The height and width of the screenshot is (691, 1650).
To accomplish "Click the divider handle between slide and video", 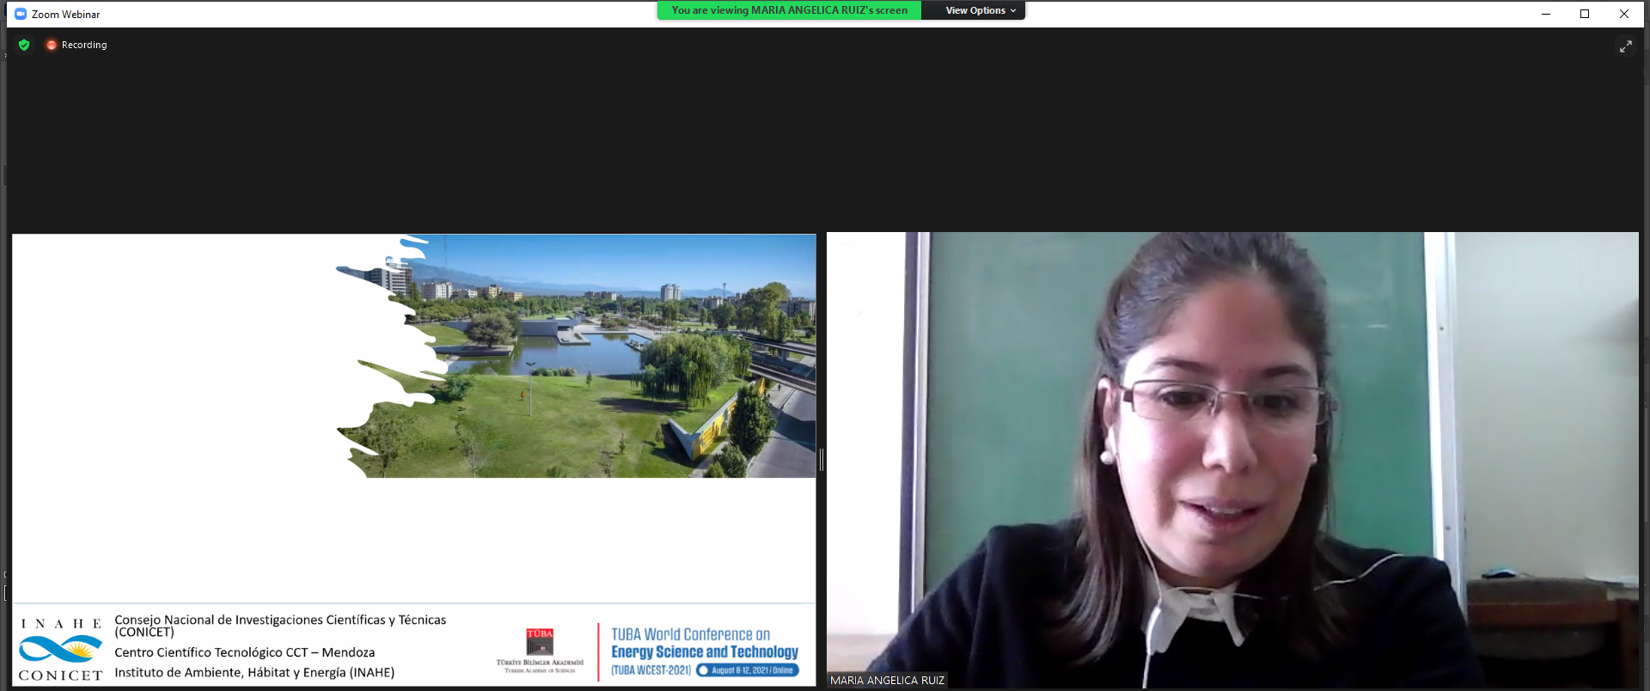I will [822, 460].
